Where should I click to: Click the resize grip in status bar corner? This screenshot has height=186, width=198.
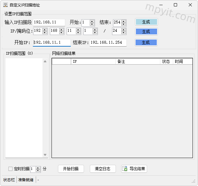(193, 181)
